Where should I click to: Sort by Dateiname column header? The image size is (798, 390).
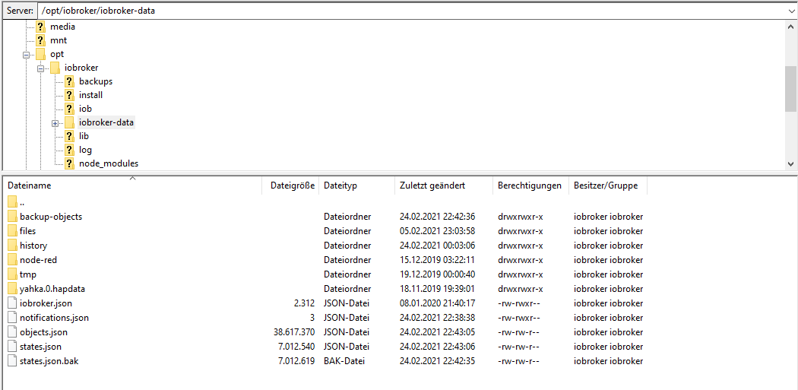[x=132, y=185]
